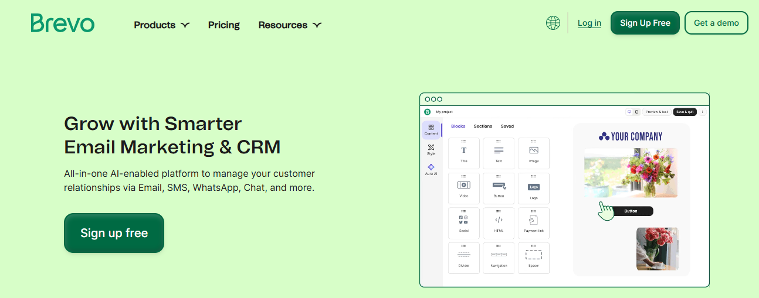Pick the Social icons block
The width and height of the screenshot is (759, 298).
464,223
